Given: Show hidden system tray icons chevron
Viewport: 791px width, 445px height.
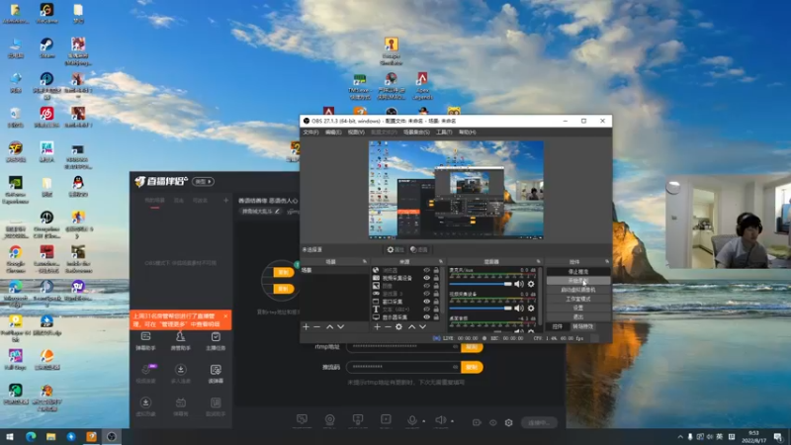Looking at the screenshot, I should click(680, 437).
